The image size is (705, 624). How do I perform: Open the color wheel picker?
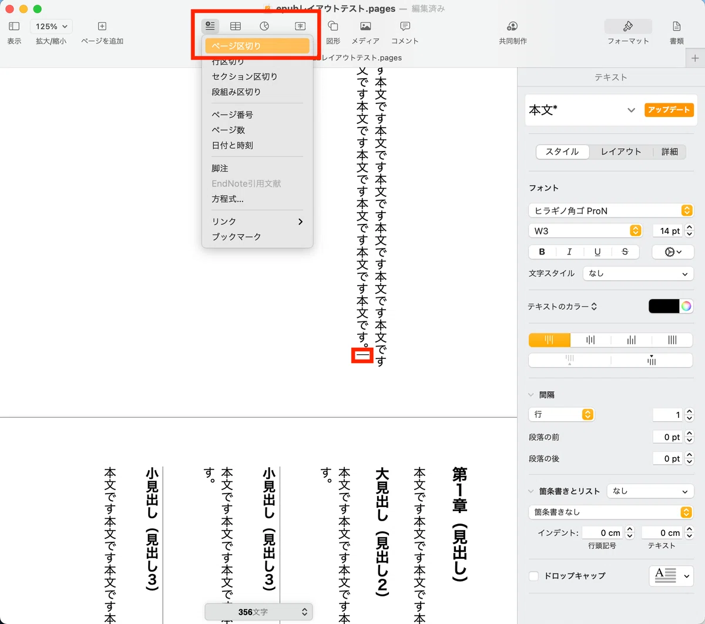pos(686,306)
